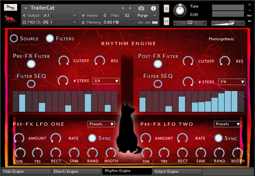The width and height of the screenshot is (255, 176).
Task: Adjust LFO One RAND knob
Action: point(93,153)
